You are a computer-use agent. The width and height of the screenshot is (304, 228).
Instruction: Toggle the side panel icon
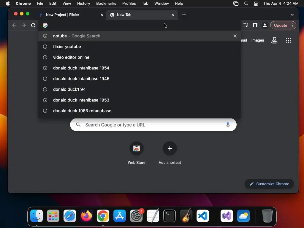click(255, 26)
